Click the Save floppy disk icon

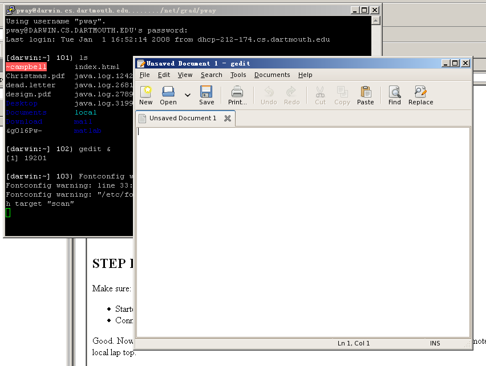[x=206, y=95]
